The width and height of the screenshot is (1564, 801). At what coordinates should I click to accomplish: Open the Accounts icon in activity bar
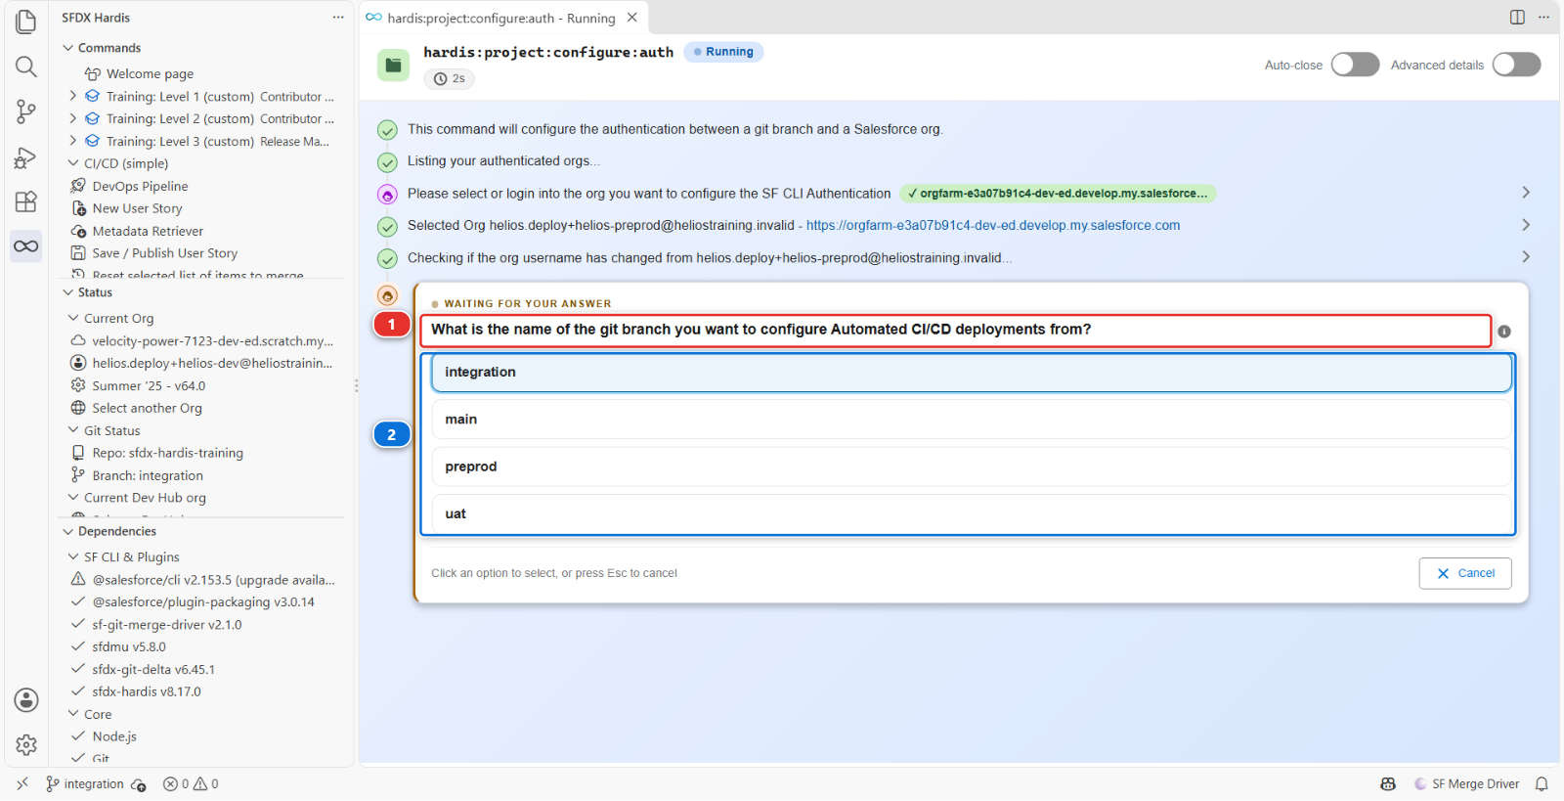(26, 700)
